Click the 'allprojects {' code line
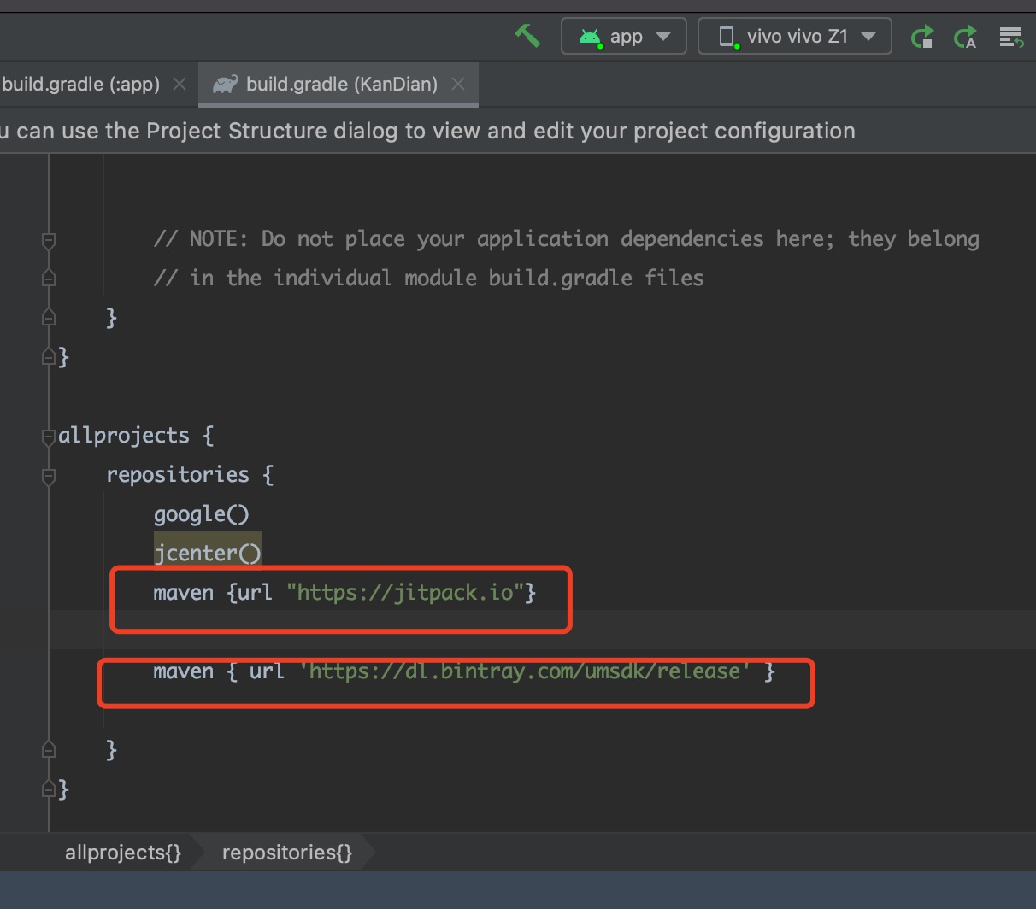 coord(136,436)
